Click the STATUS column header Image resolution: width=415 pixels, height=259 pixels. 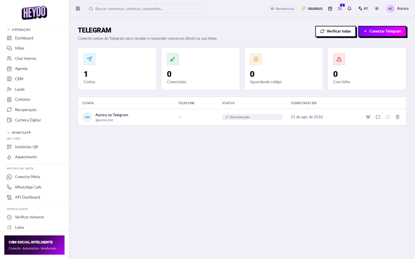(228, 103)
